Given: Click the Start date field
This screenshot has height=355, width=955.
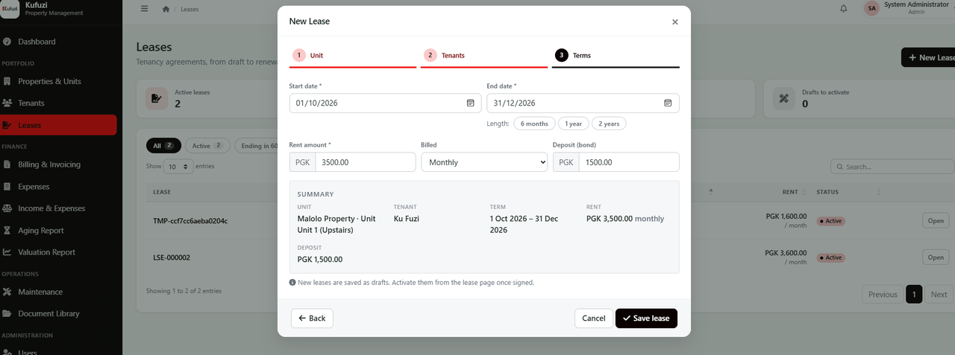Looking at the screenshot, I should pyautogui.click(x=385, y=103).
